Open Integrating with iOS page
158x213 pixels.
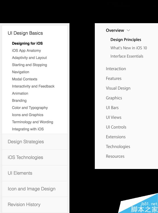(x=28, y=129)
